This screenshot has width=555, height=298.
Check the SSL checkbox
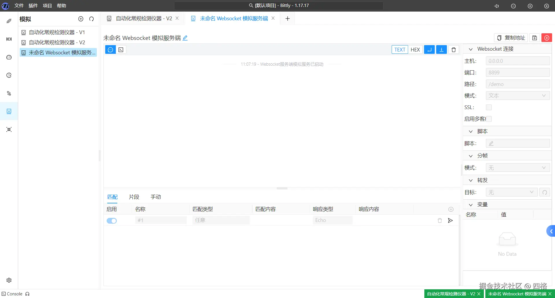(489, 107)
